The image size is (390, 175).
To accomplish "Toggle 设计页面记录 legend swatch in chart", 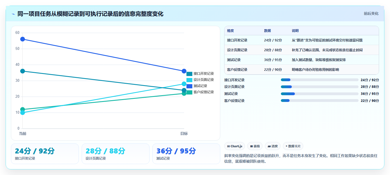I will tap(189, 80).
